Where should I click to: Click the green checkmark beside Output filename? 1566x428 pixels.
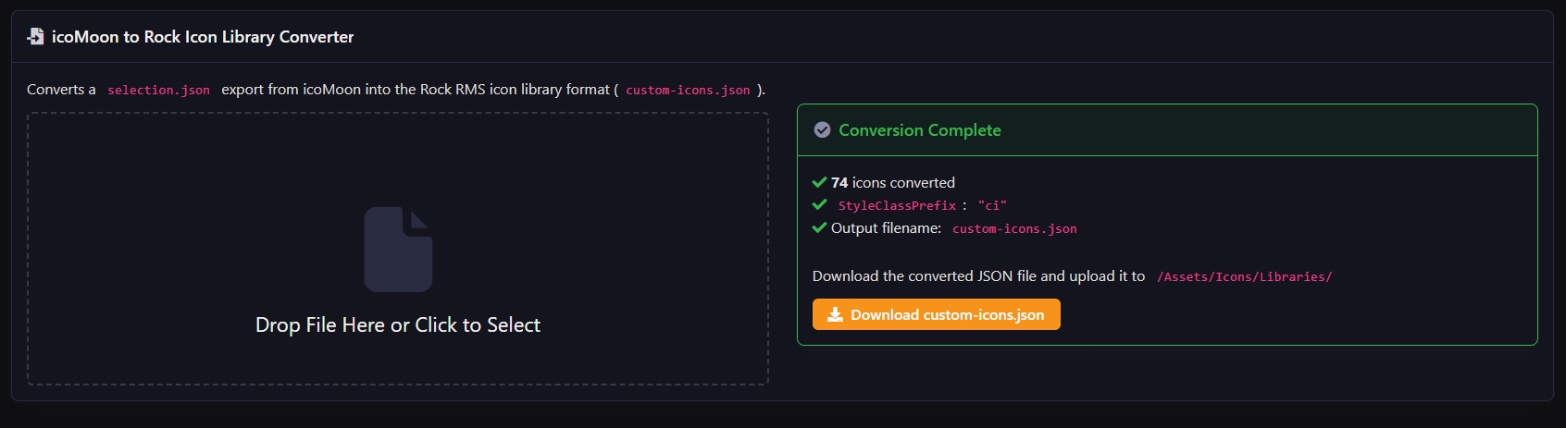click(x=819, y=227)
